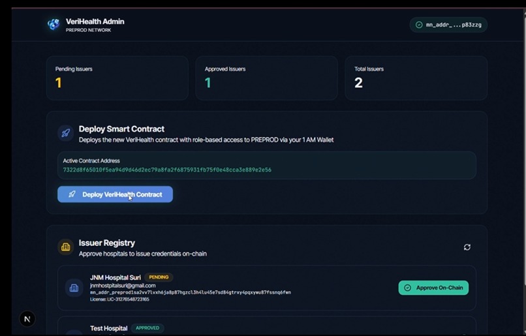The image size is (526, 336).
Task: Refresh the Issuer Registry list
Action: pos(467,247)
